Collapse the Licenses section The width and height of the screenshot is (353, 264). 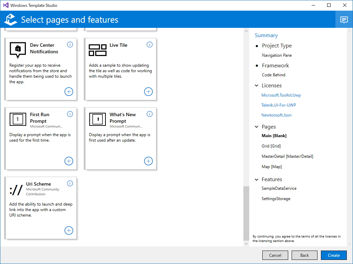click(x=256, y=86)
